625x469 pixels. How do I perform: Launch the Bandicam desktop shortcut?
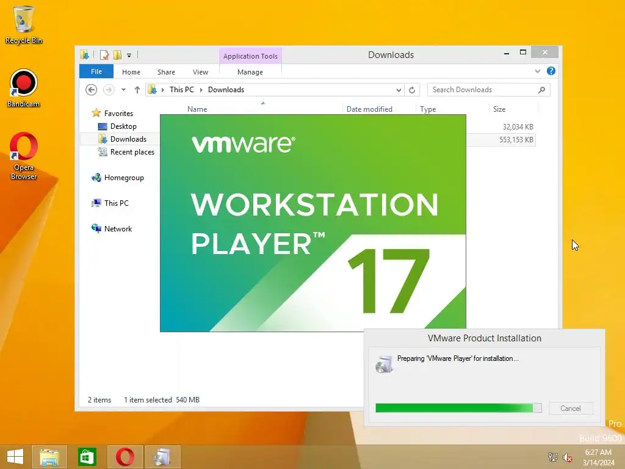(x=24, y=88)
